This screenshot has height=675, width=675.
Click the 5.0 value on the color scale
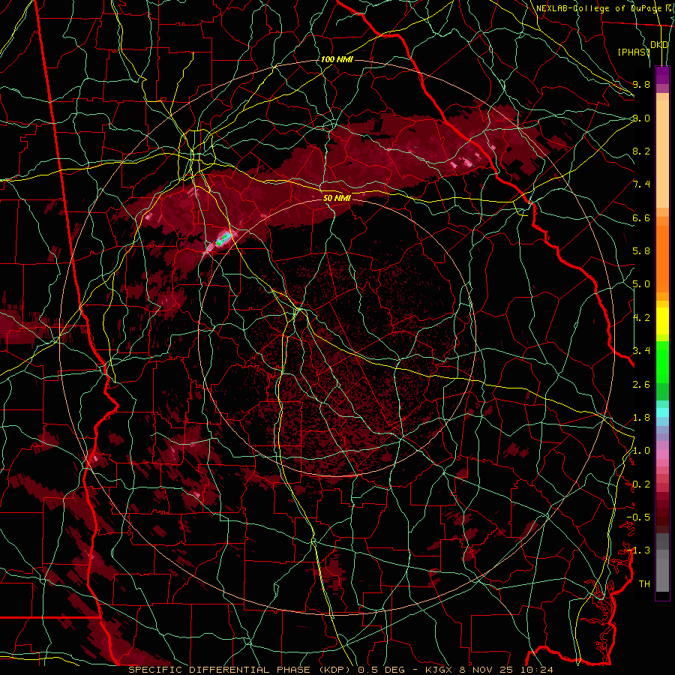click(x=641, y=284)
